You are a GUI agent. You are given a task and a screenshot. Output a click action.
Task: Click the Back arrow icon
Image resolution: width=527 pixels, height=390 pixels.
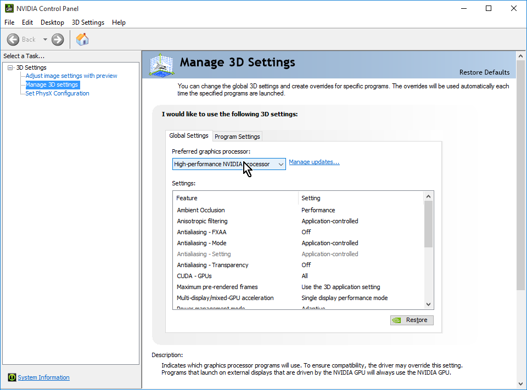tap(13, 39)
